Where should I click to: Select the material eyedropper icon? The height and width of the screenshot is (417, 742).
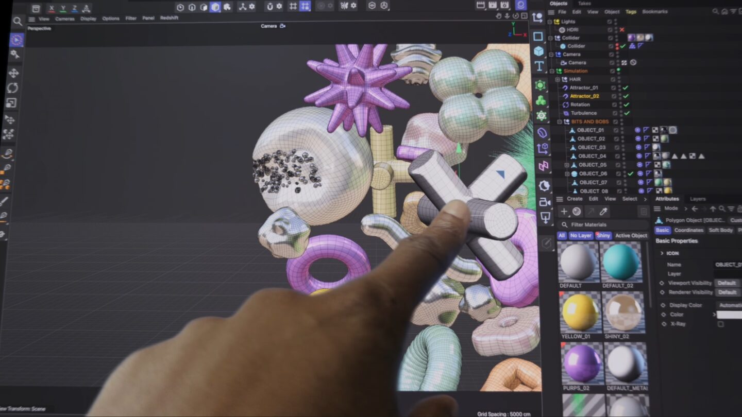pos(603,212)
